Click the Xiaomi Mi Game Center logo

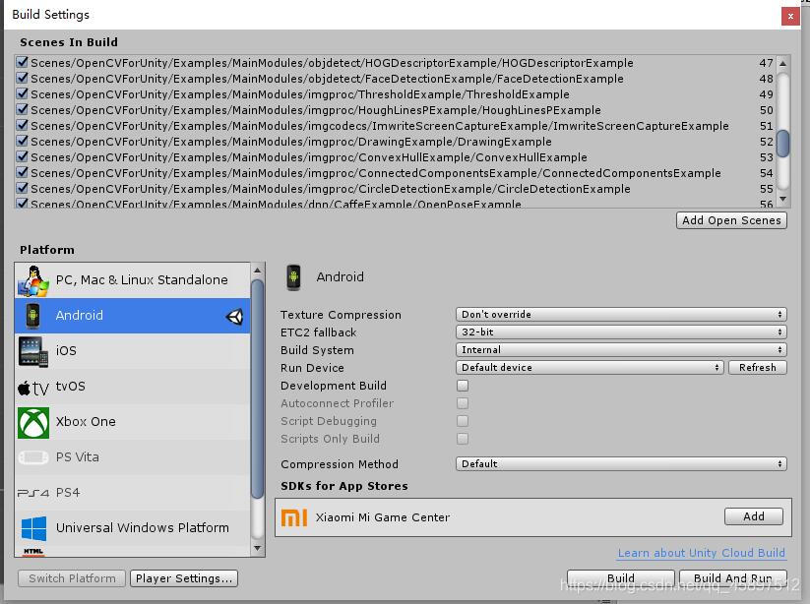point(294,517)
